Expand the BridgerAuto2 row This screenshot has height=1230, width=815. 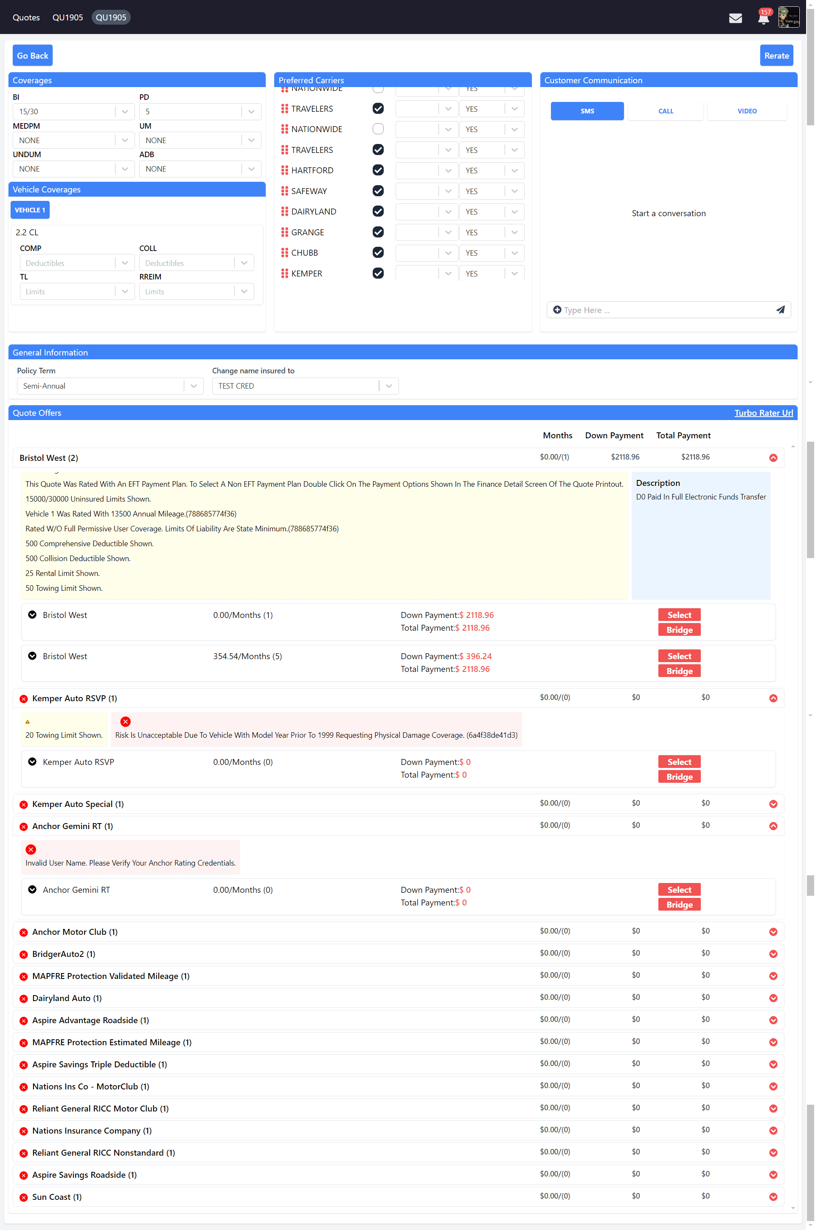773,954
